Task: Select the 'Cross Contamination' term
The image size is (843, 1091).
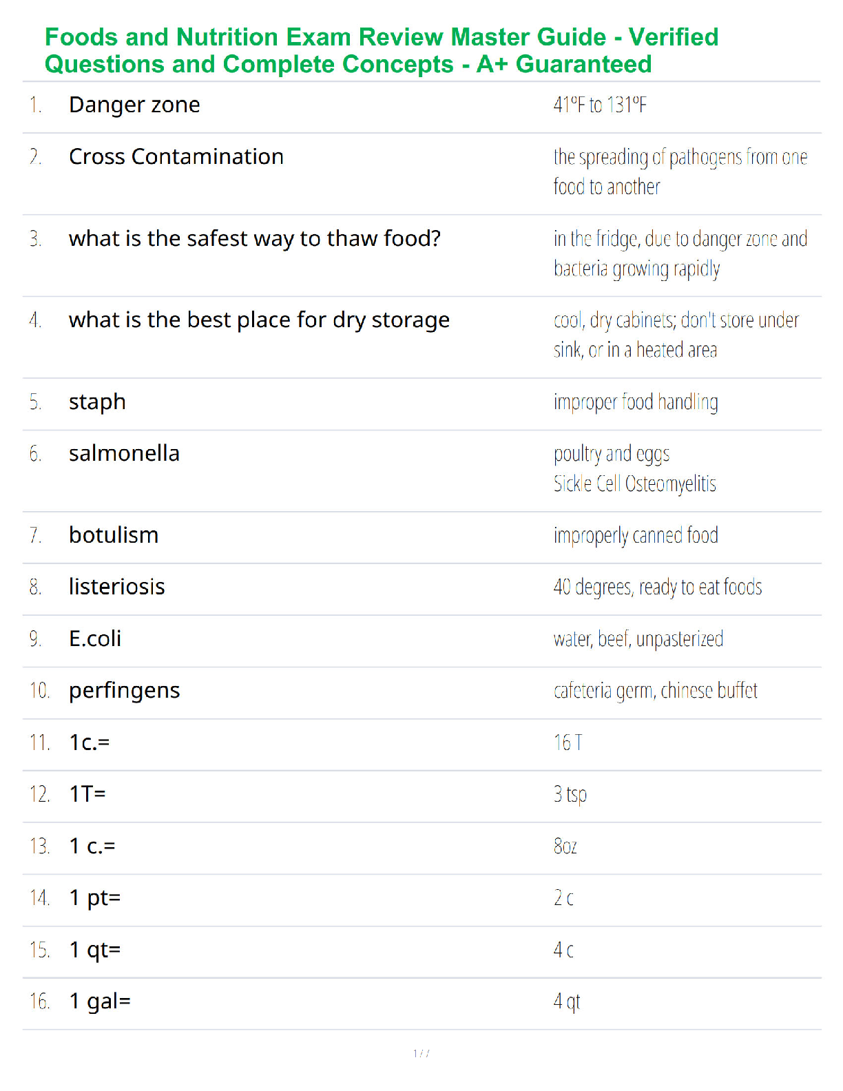Action: 176,156
